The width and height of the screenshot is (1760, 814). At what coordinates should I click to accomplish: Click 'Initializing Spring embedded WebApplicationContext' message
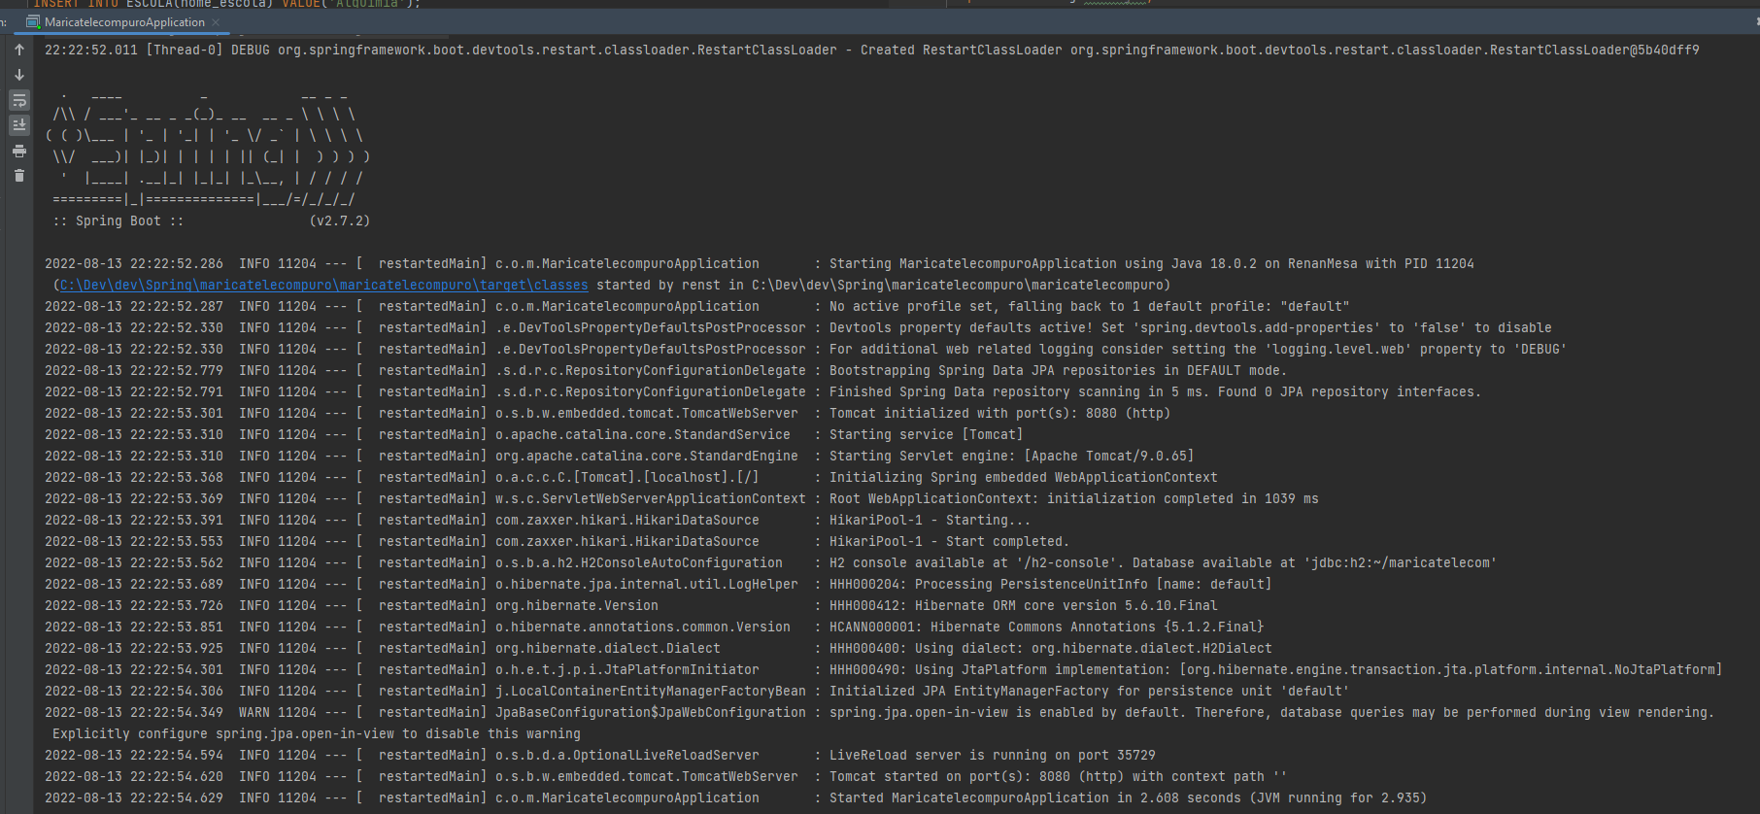(1024, 478)
